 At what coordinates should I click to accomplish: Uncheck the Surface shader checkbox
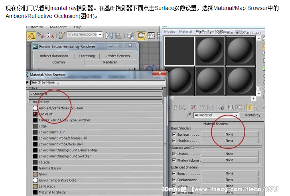click(x=174, y=135)
